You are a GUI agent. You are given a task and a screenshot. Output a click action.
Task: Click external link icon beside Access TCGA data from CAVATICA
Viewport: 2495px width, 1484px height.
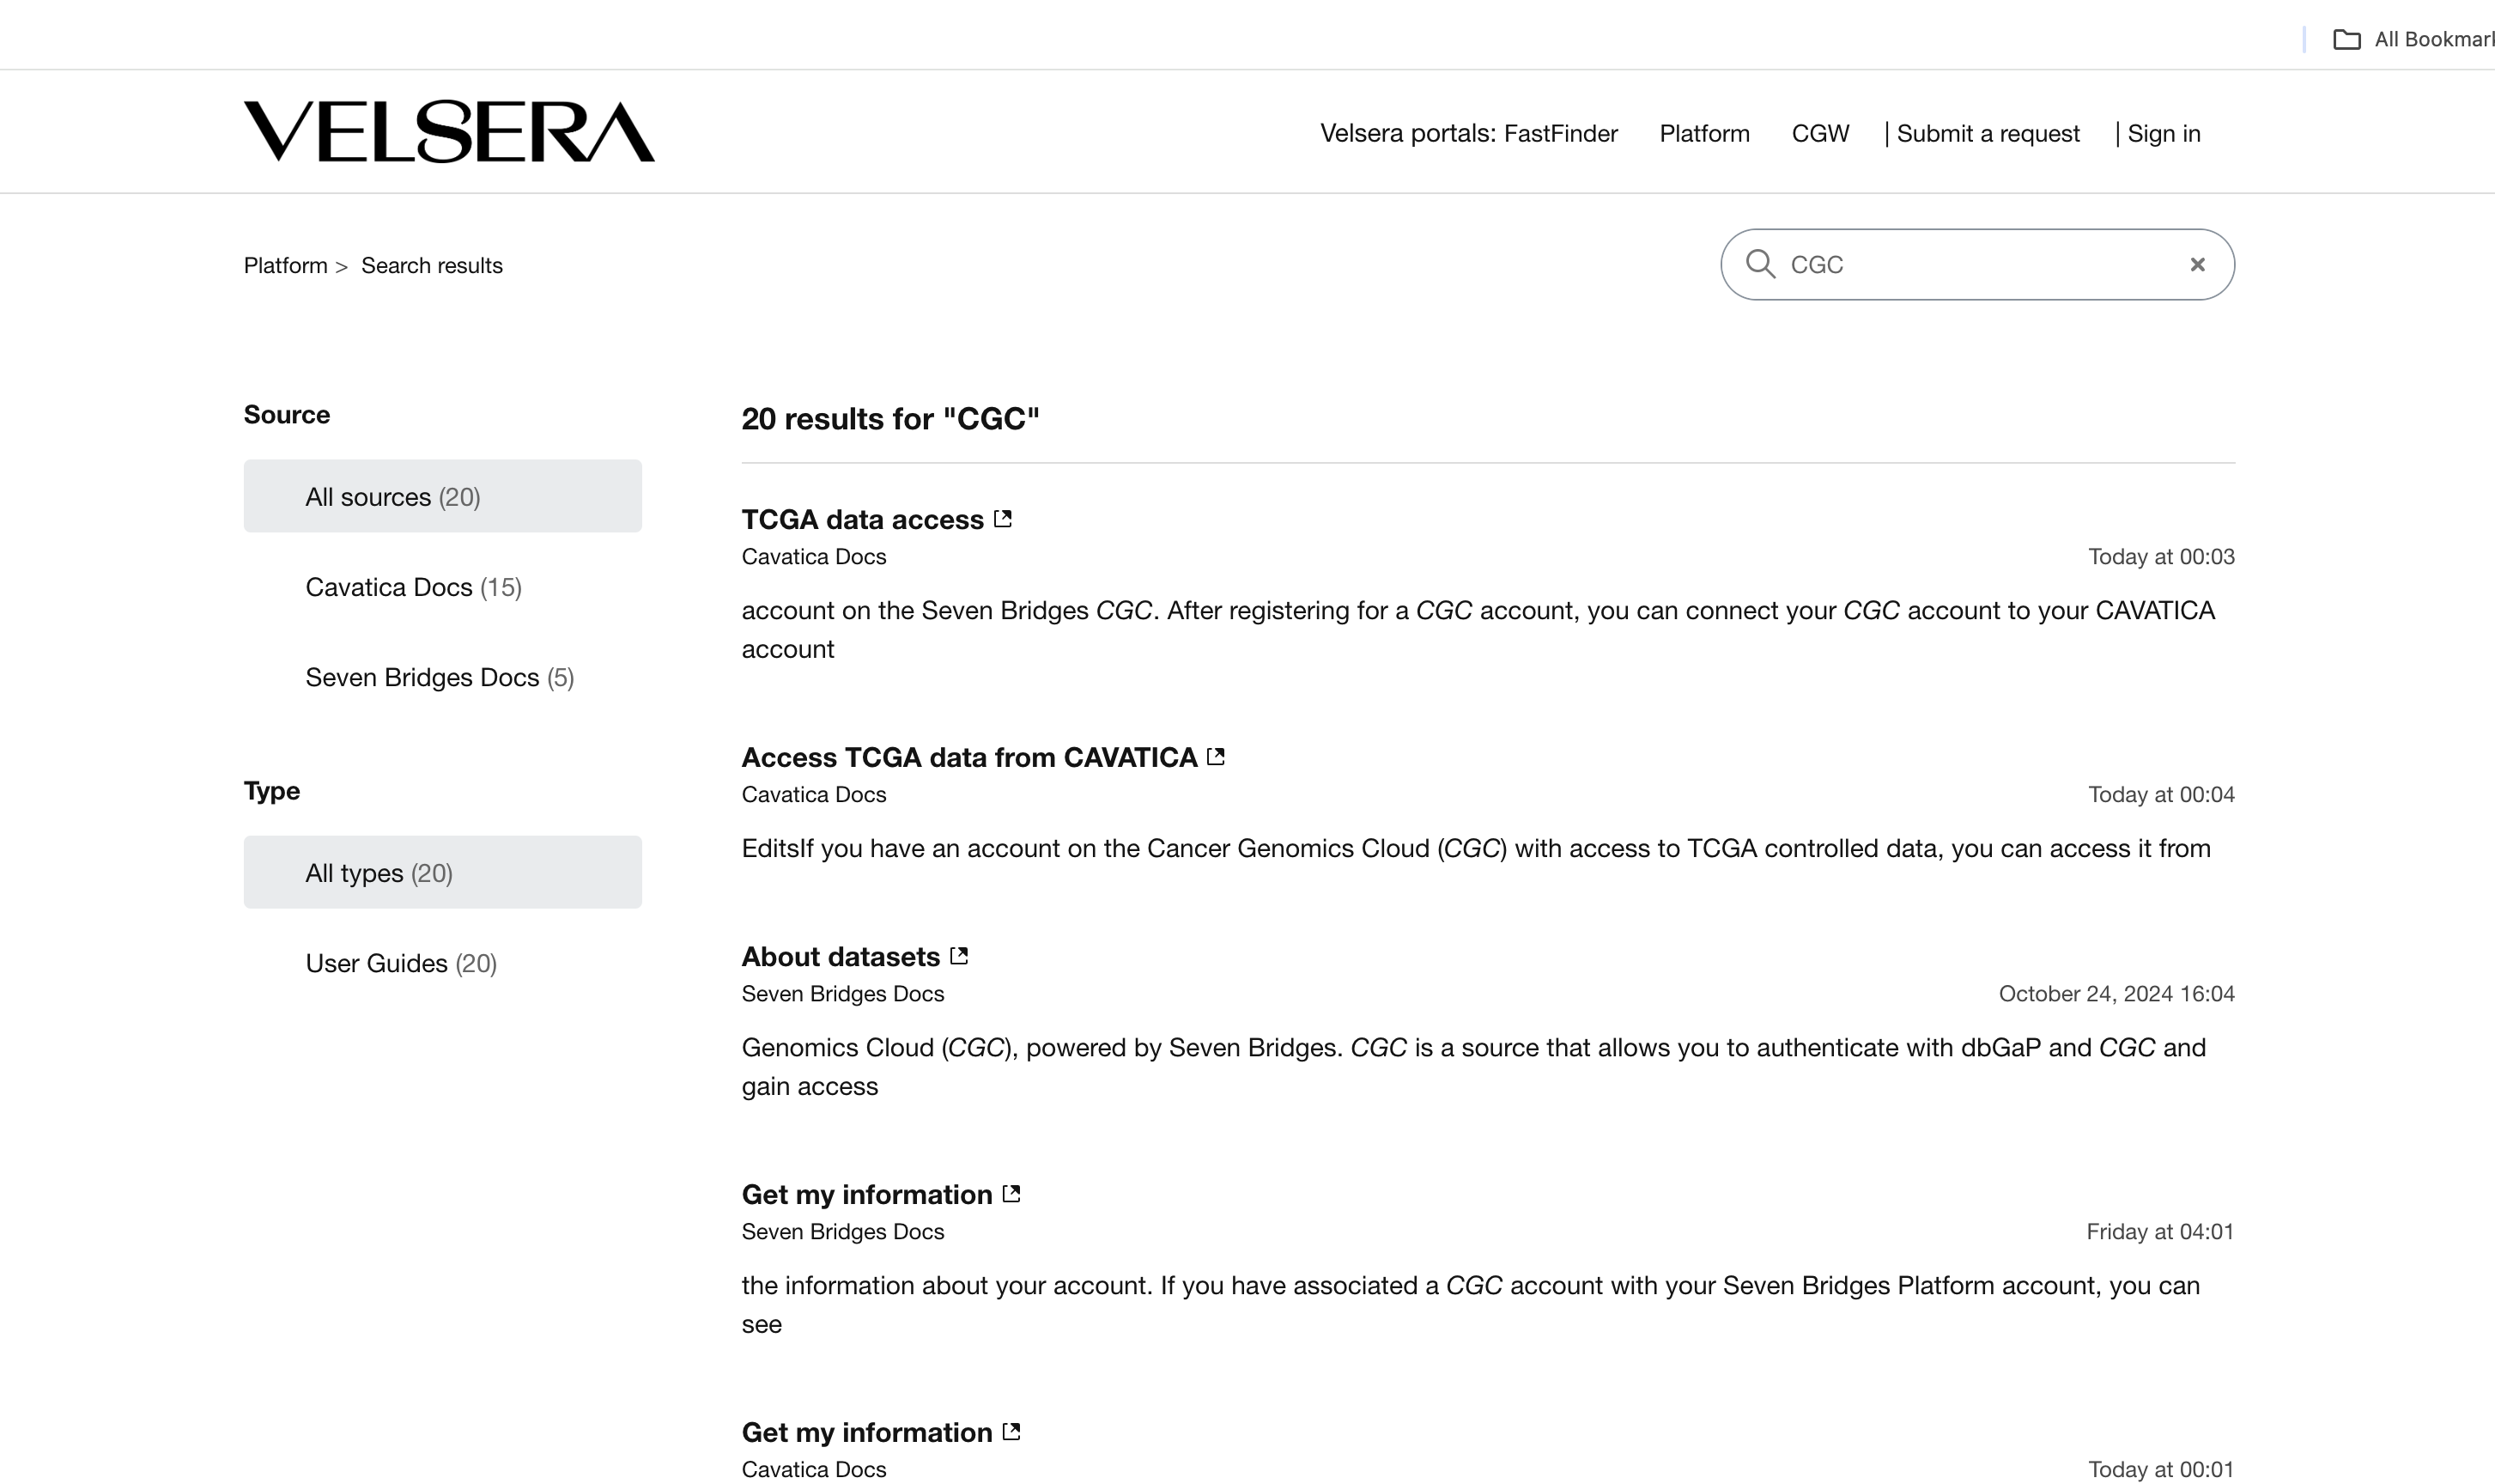point(1216,757)
